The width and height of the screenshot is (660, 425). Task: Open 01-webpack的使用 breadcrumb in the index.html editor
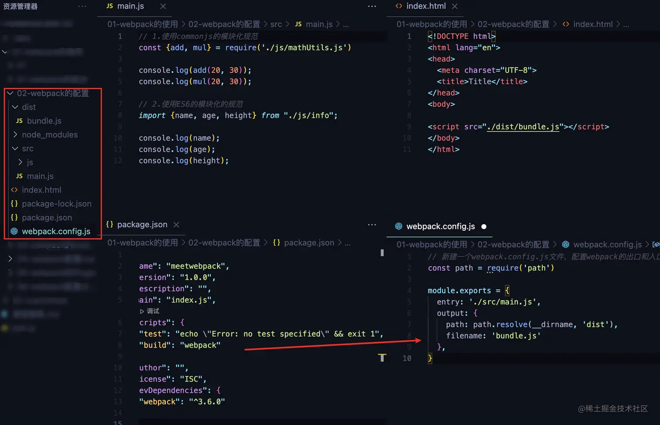[432, 24]
